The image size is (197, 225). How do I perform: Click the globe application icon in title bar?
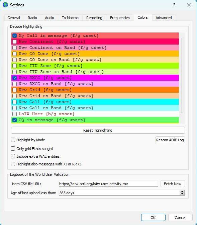click(5, 5)
